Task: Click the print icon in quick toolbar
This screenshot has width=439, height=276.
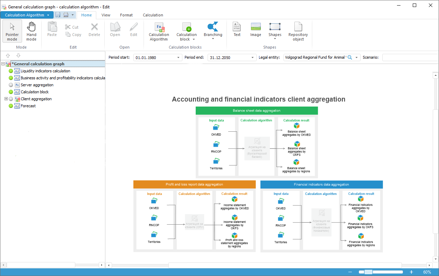Action: point(65,15)
